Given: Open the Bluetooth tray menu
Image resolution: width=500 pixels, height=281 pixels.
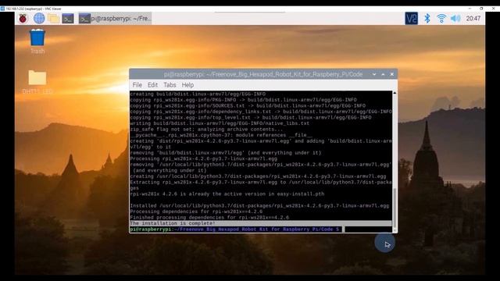Looking at the screenshot, I should click(x=427, y=19).
